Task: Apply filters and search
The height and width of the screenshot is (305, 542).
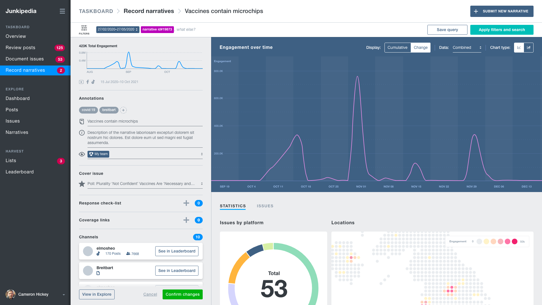Action: coord(502,30)
